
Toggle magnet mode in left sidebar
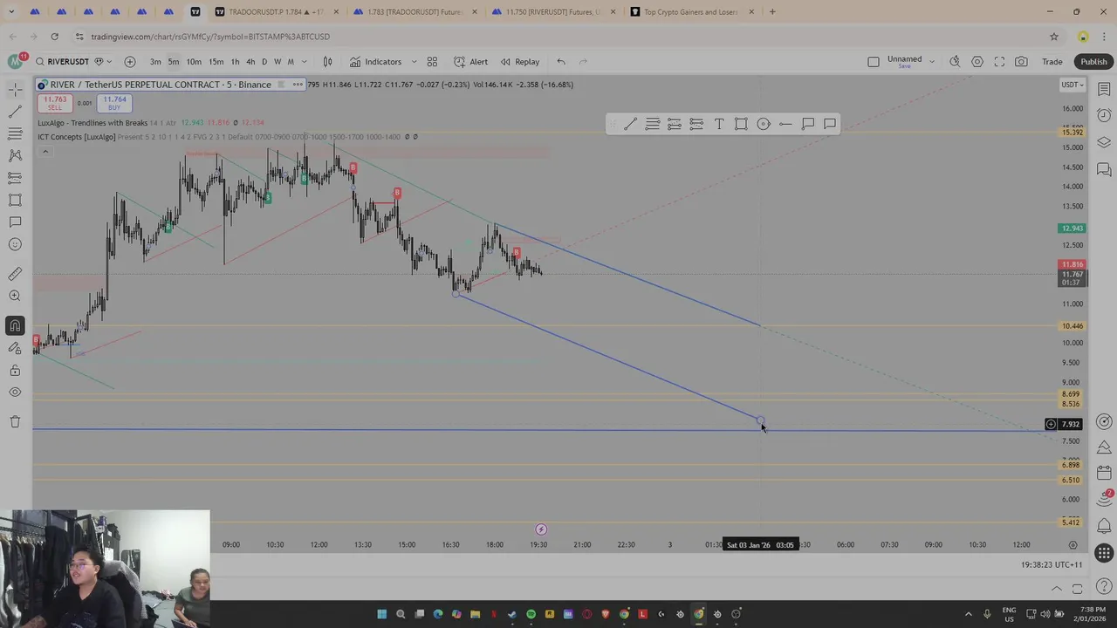point(15,325)
